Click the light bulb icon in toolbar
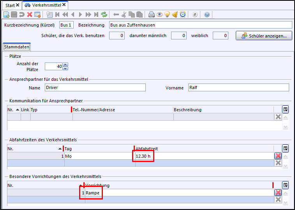The image size is (295, 210). coord(167,14)
